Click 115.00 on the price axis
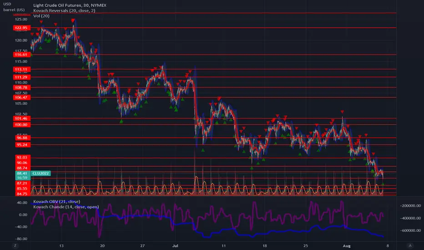The width and height of the screenshot is (424, 250). point(21,61)
